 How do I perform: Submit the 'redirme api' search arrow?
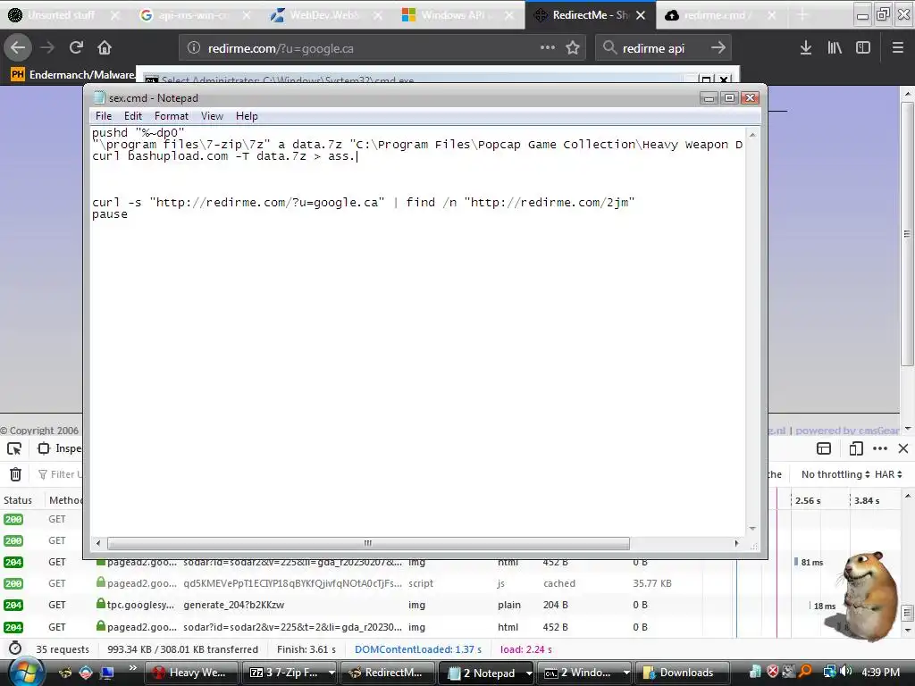(718, 48)
